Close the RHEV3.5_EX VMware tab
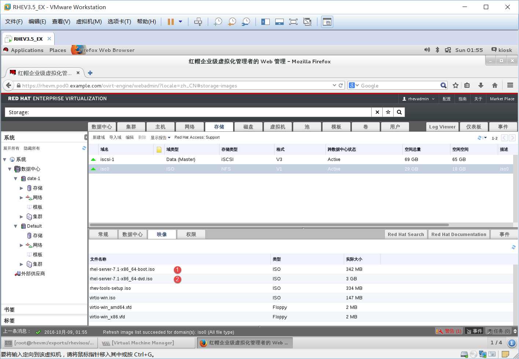The height and width of the screenshot is (359, 519). [x=49, y=38]
